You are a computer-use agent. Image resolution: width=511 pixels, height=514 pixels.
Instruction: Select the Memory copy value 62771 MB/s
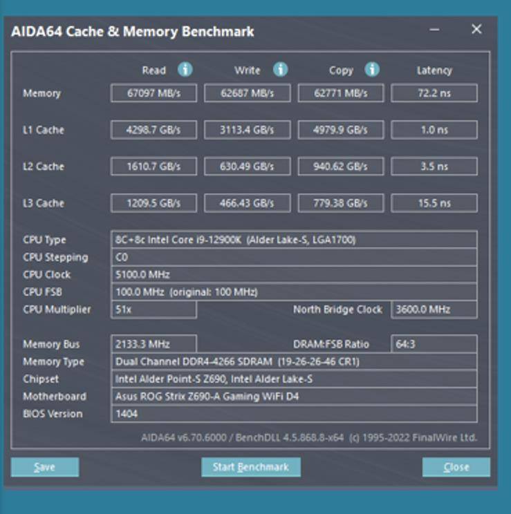click(341, 93)
